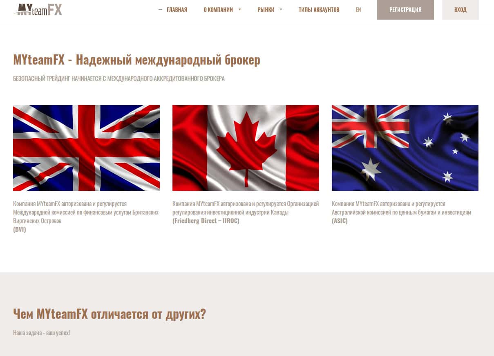This screenshot has height=356, width=494.
Task: Click the heading MYteamFX - Надежный международный брокер
Action: pyautogui.click(x=136, y=60)
